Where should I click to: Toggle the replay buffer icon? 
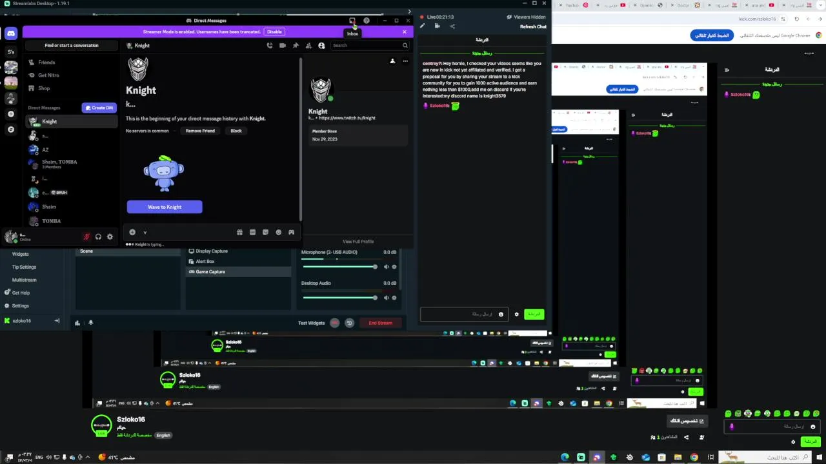[x=349, y=323]
